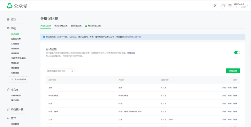Open 消息管理 in the sidebar
Screen dimensions: 251x127
[x=15, y=124]
